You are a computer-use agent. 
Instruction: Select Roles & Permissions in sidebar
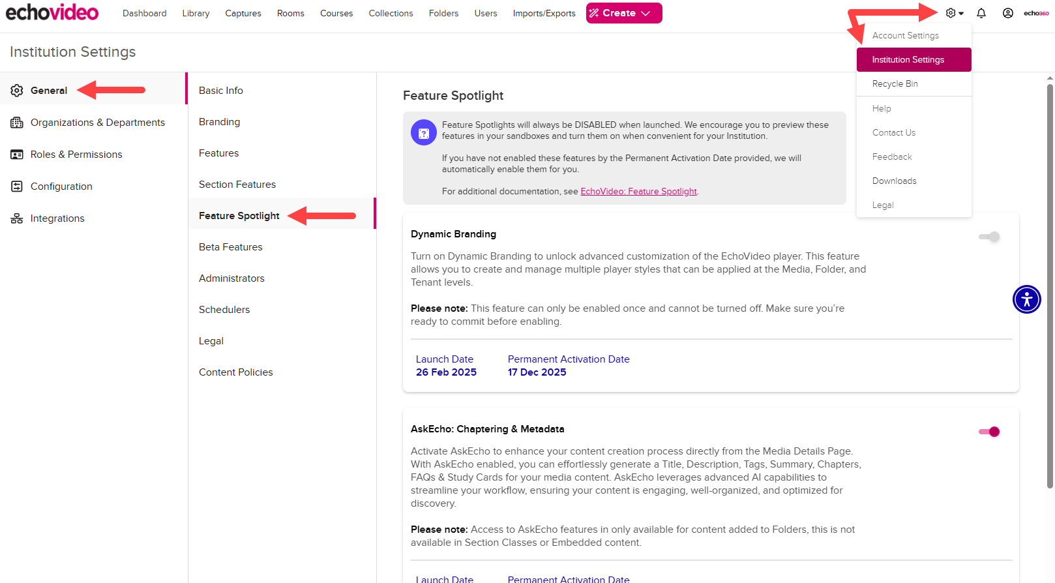click(94, 155)
